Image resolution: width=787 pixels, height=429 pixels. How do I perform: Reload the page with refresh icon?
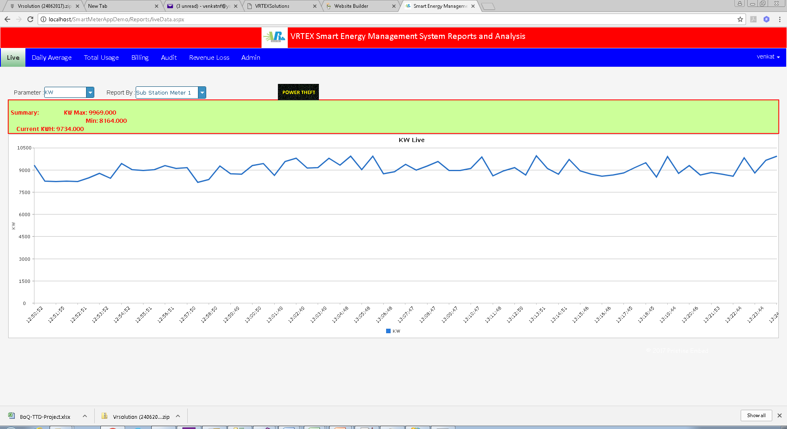pos(30,19)
